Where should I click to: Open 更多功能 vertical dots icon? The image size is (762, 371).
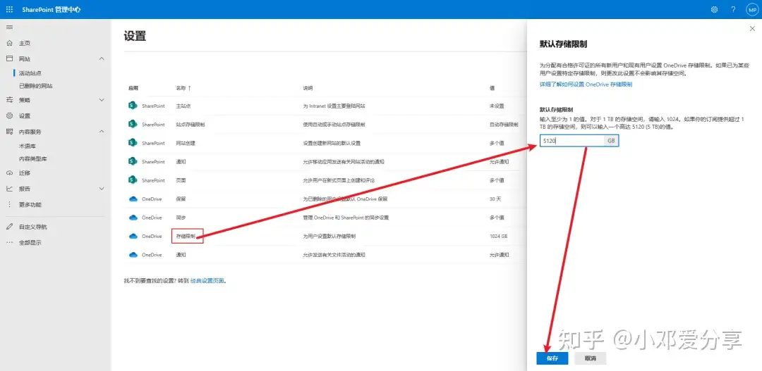(9, 204)
